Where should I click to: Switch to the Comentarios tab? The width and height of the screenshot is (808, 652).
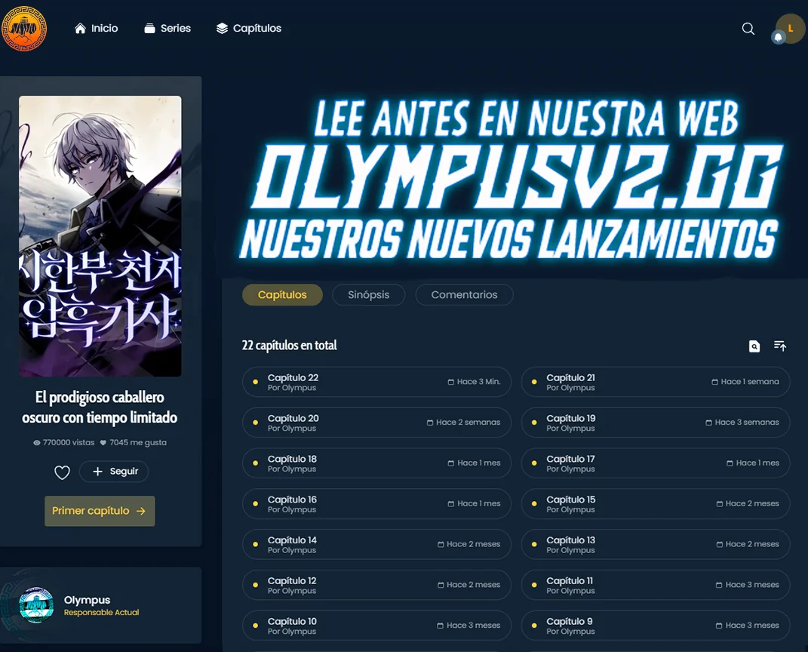coord(464,295)
